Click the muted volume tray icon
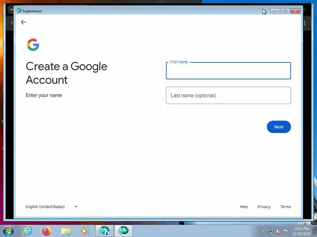This screenshot has width=317, height=237. [x=278, y=231]
